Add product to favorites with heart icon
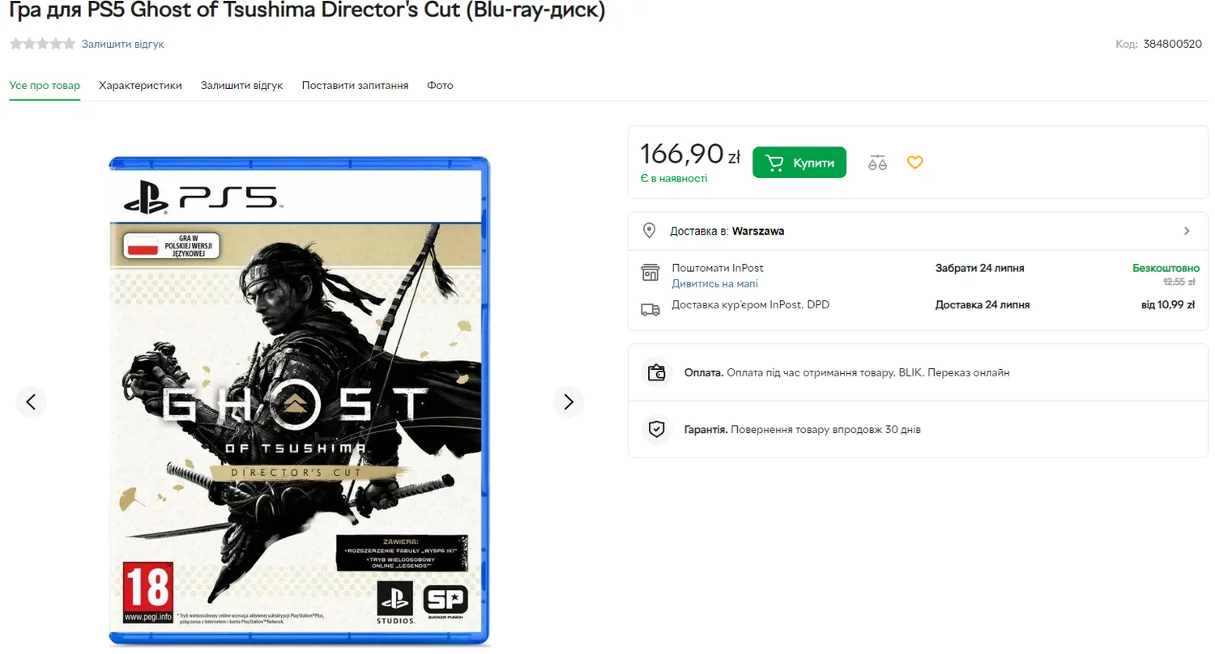Screen dimensions: 1215x654 (914, 163)
